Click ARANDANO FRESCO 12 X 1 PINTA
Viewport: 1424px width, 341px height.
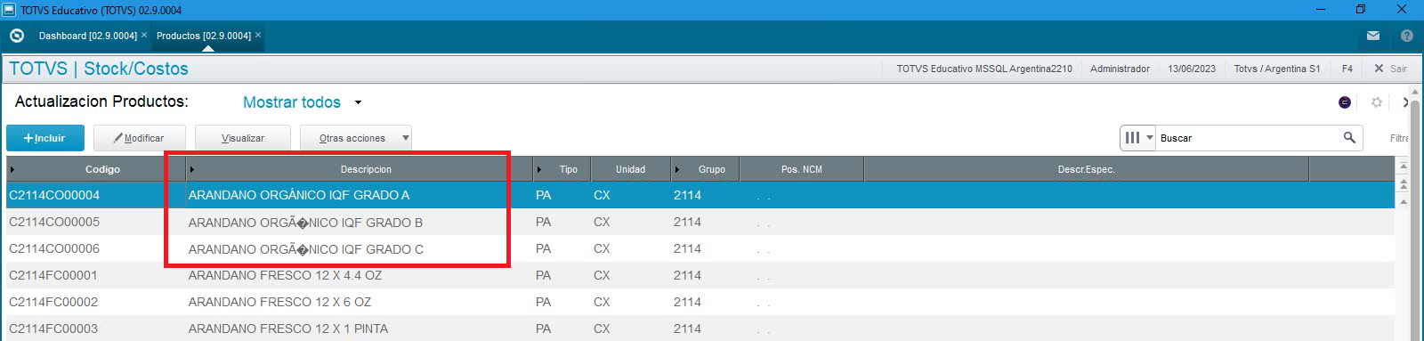(288, 329)
